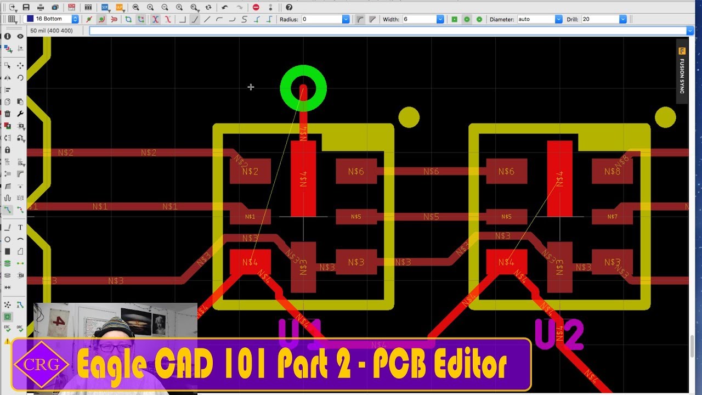Toggle the 90-degree wire bend style

coord(183,19)
